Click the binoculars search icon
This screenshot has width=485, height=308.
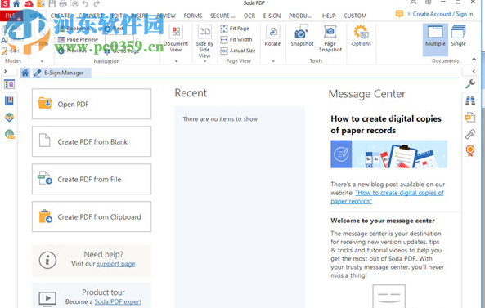click(x=470, y=100)
